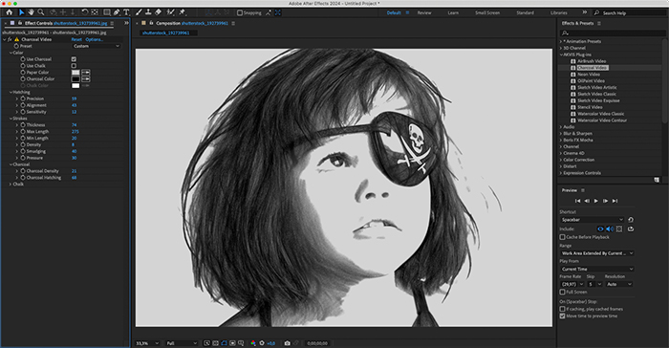The image size is (669, 348).
Task: Select the Zoom magnifier tool
Action: click(x=41, y=12)
